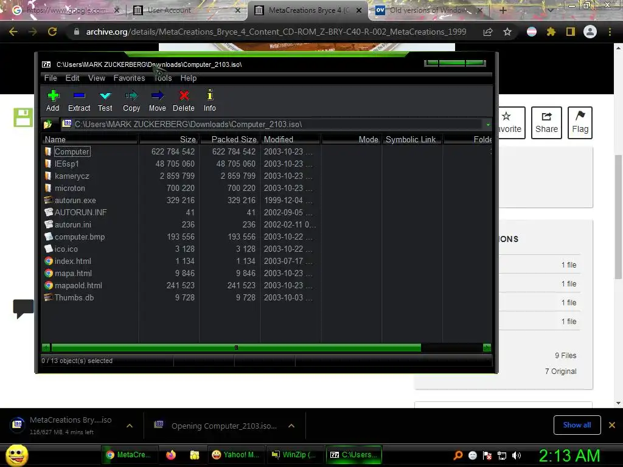This screenshot has width=623, height=467.
Task: Switch to Old versions of Windows tab
Action: (427, 10)
